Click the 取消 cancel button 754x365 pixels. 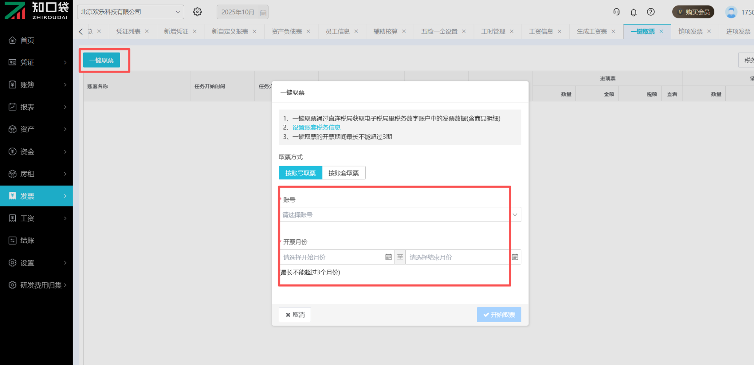pyautogui.click(x=295, y=315)
